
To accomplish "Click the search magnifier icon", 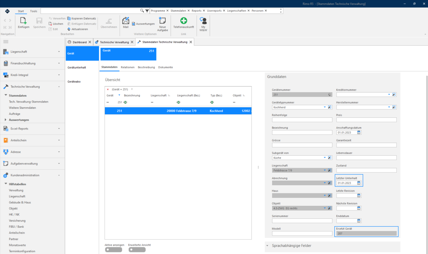I will (x=142, y=10).
